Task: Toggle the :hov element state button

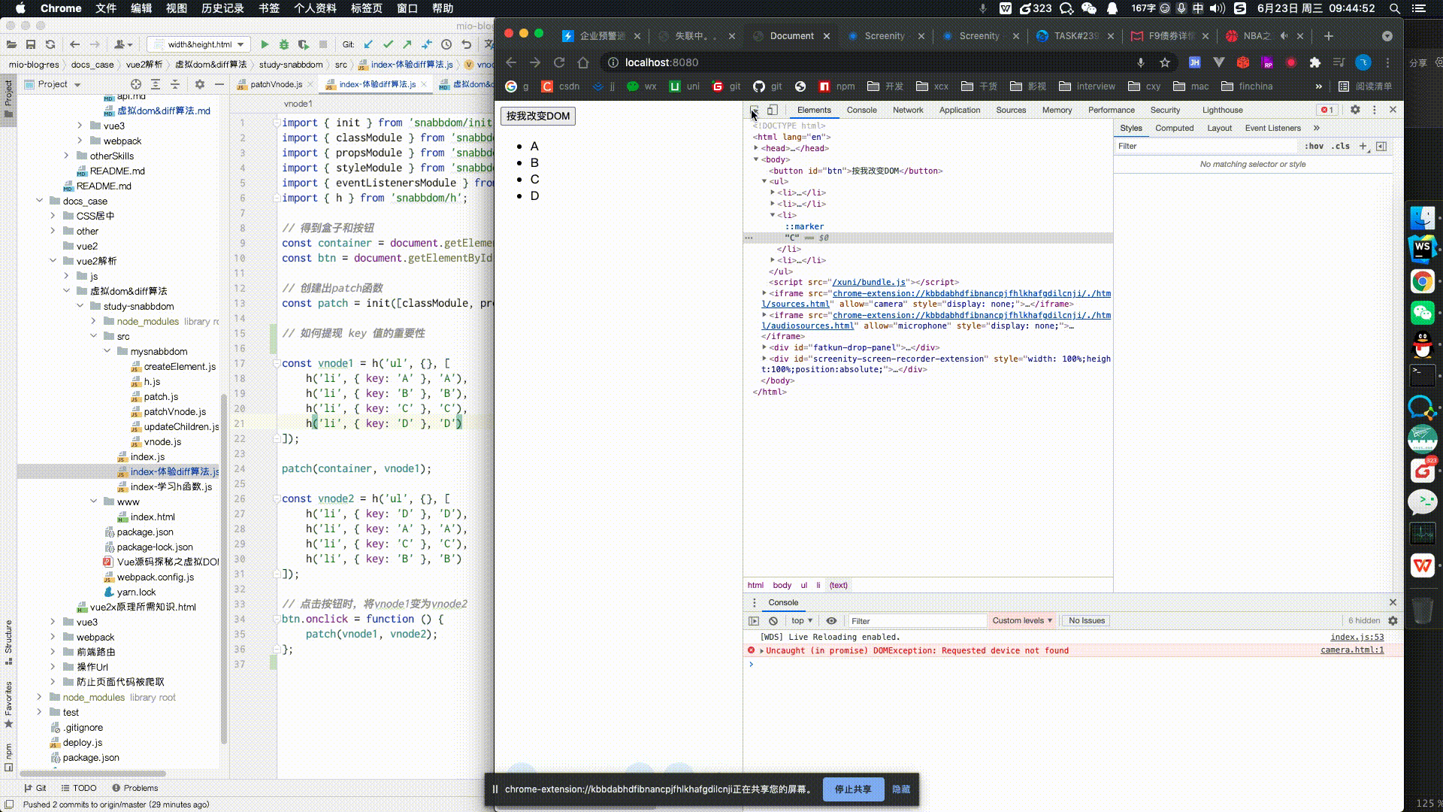Action: click(x=1314, y=146)
